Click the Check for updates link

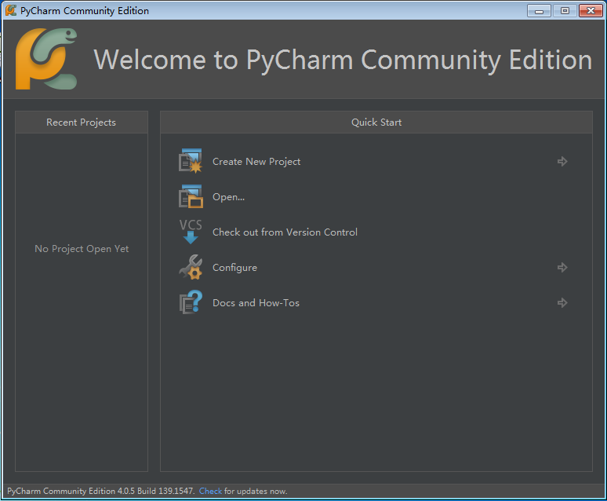[210, 491]
